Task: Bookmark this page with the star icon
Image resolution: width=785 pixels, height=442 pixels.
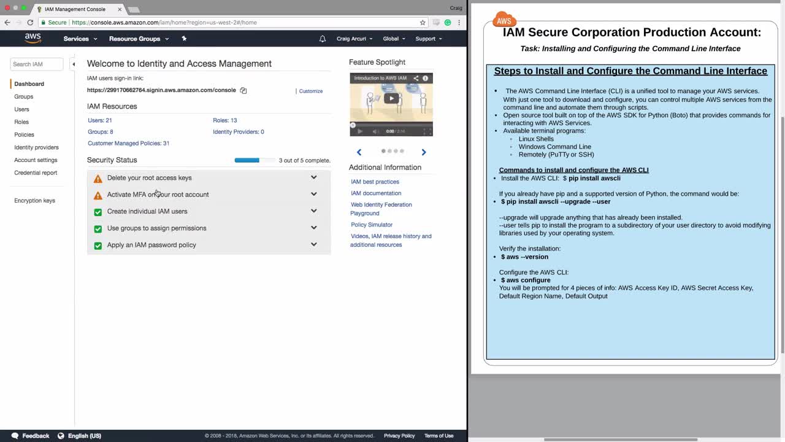Action: pos(423,23)
